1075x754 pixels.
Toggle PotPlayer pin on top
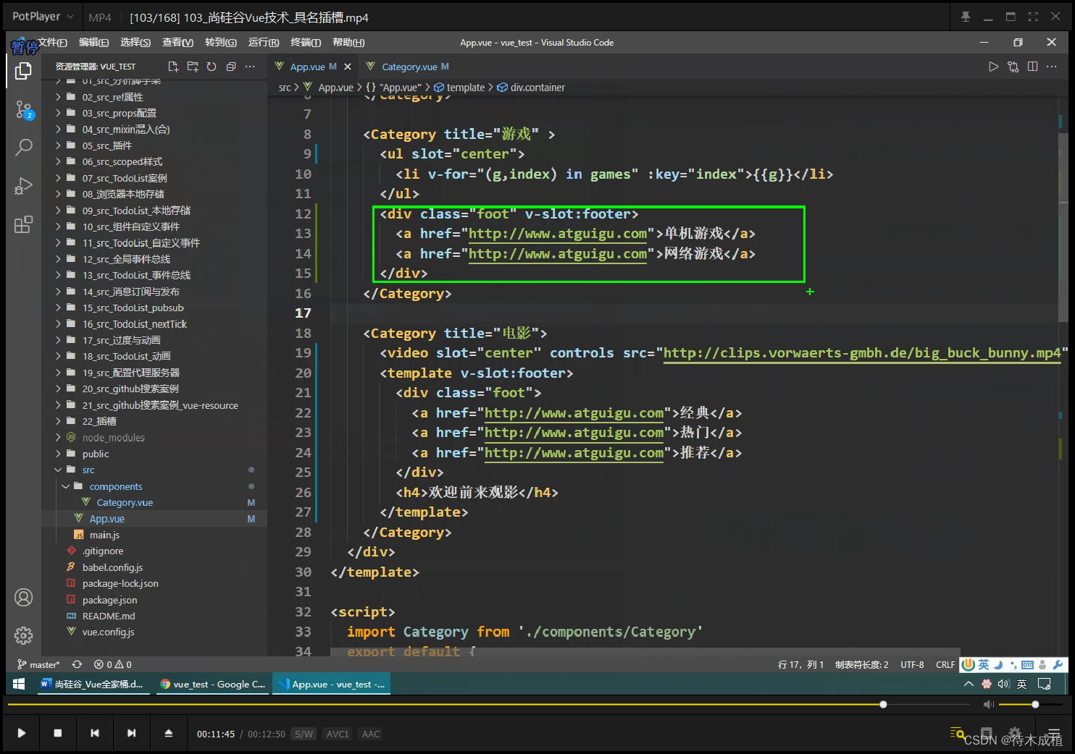(x=966, y=17)
